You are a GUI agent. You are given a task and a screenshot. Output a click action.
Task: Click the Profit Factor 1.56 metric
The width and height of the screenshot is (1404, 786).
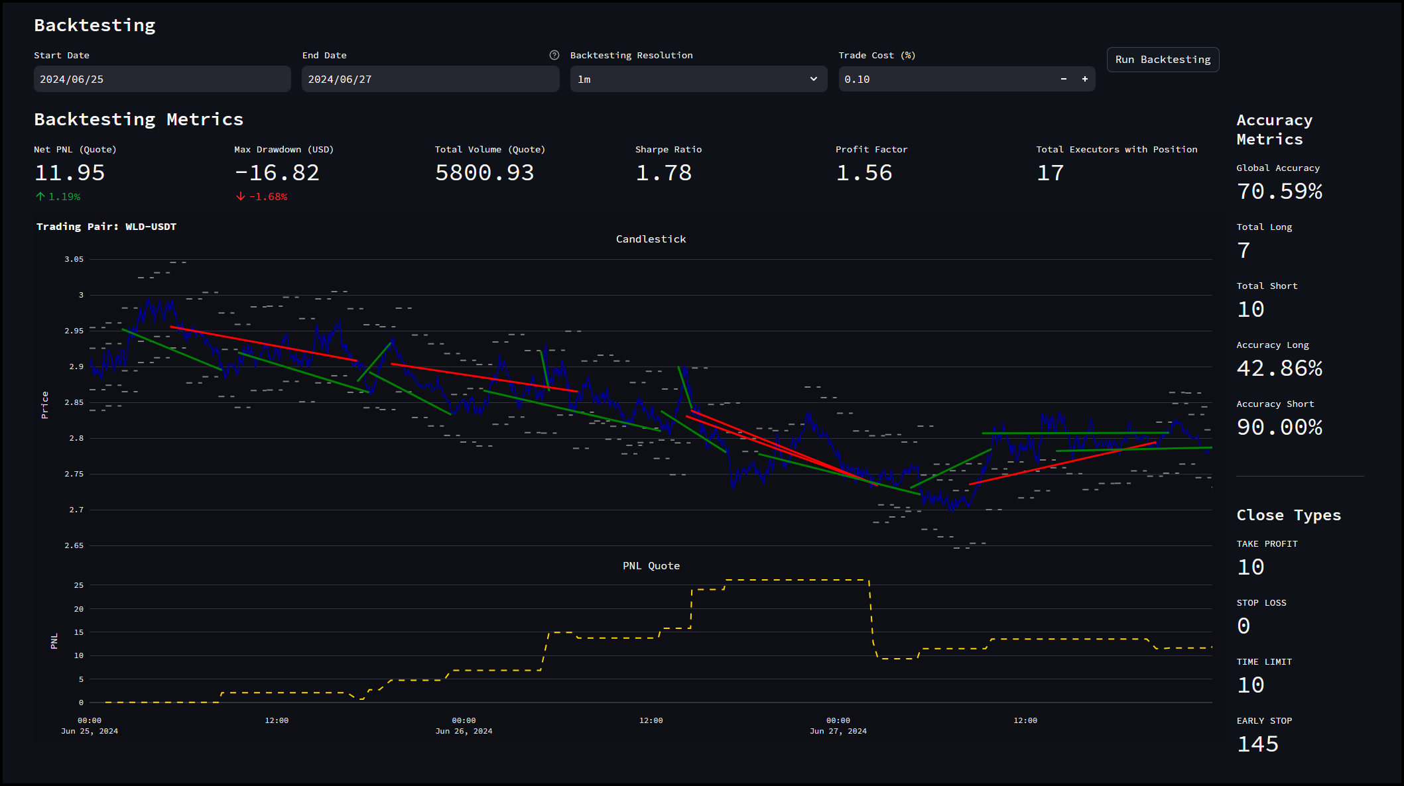(x=864, y=173)
